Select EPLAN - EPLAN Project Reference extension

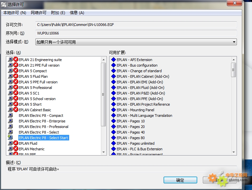pyautogui.click(x=143, y=104)
